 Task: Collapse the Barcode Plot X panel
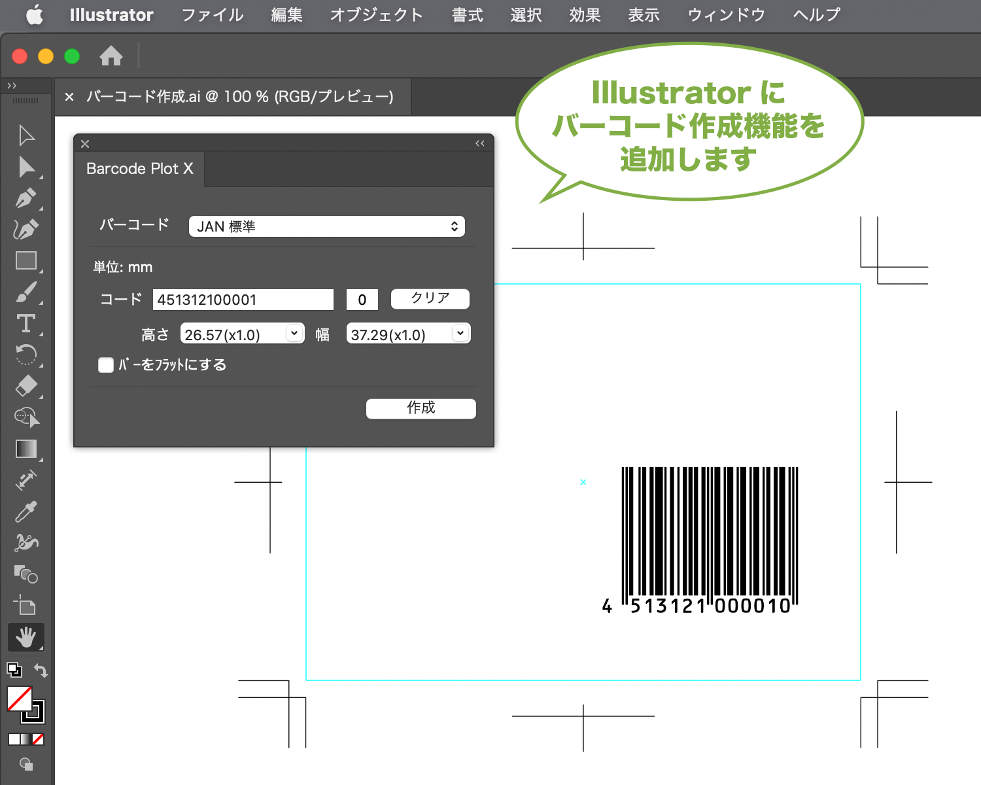[x=480, y=143]
